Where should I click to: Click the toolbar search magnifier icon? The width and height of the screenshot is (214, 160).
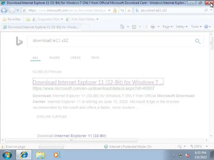point(206,10)
